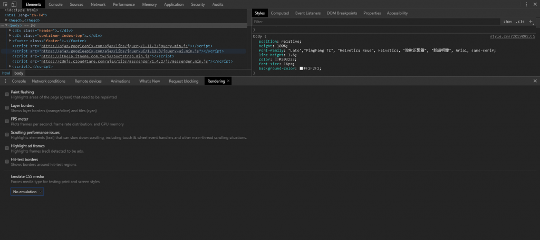Click the #F2F2F2 background-color swatch

click(x=301, y=68)
